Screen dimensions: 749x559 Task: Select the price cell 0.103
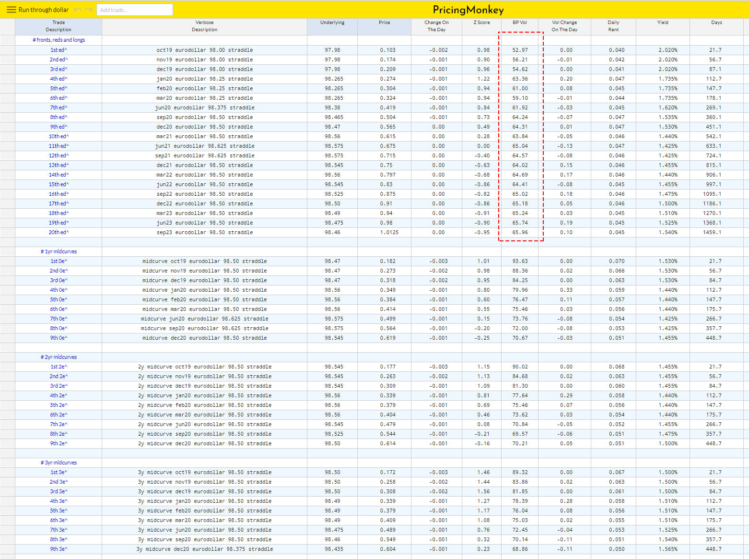[x=384, y=50]
